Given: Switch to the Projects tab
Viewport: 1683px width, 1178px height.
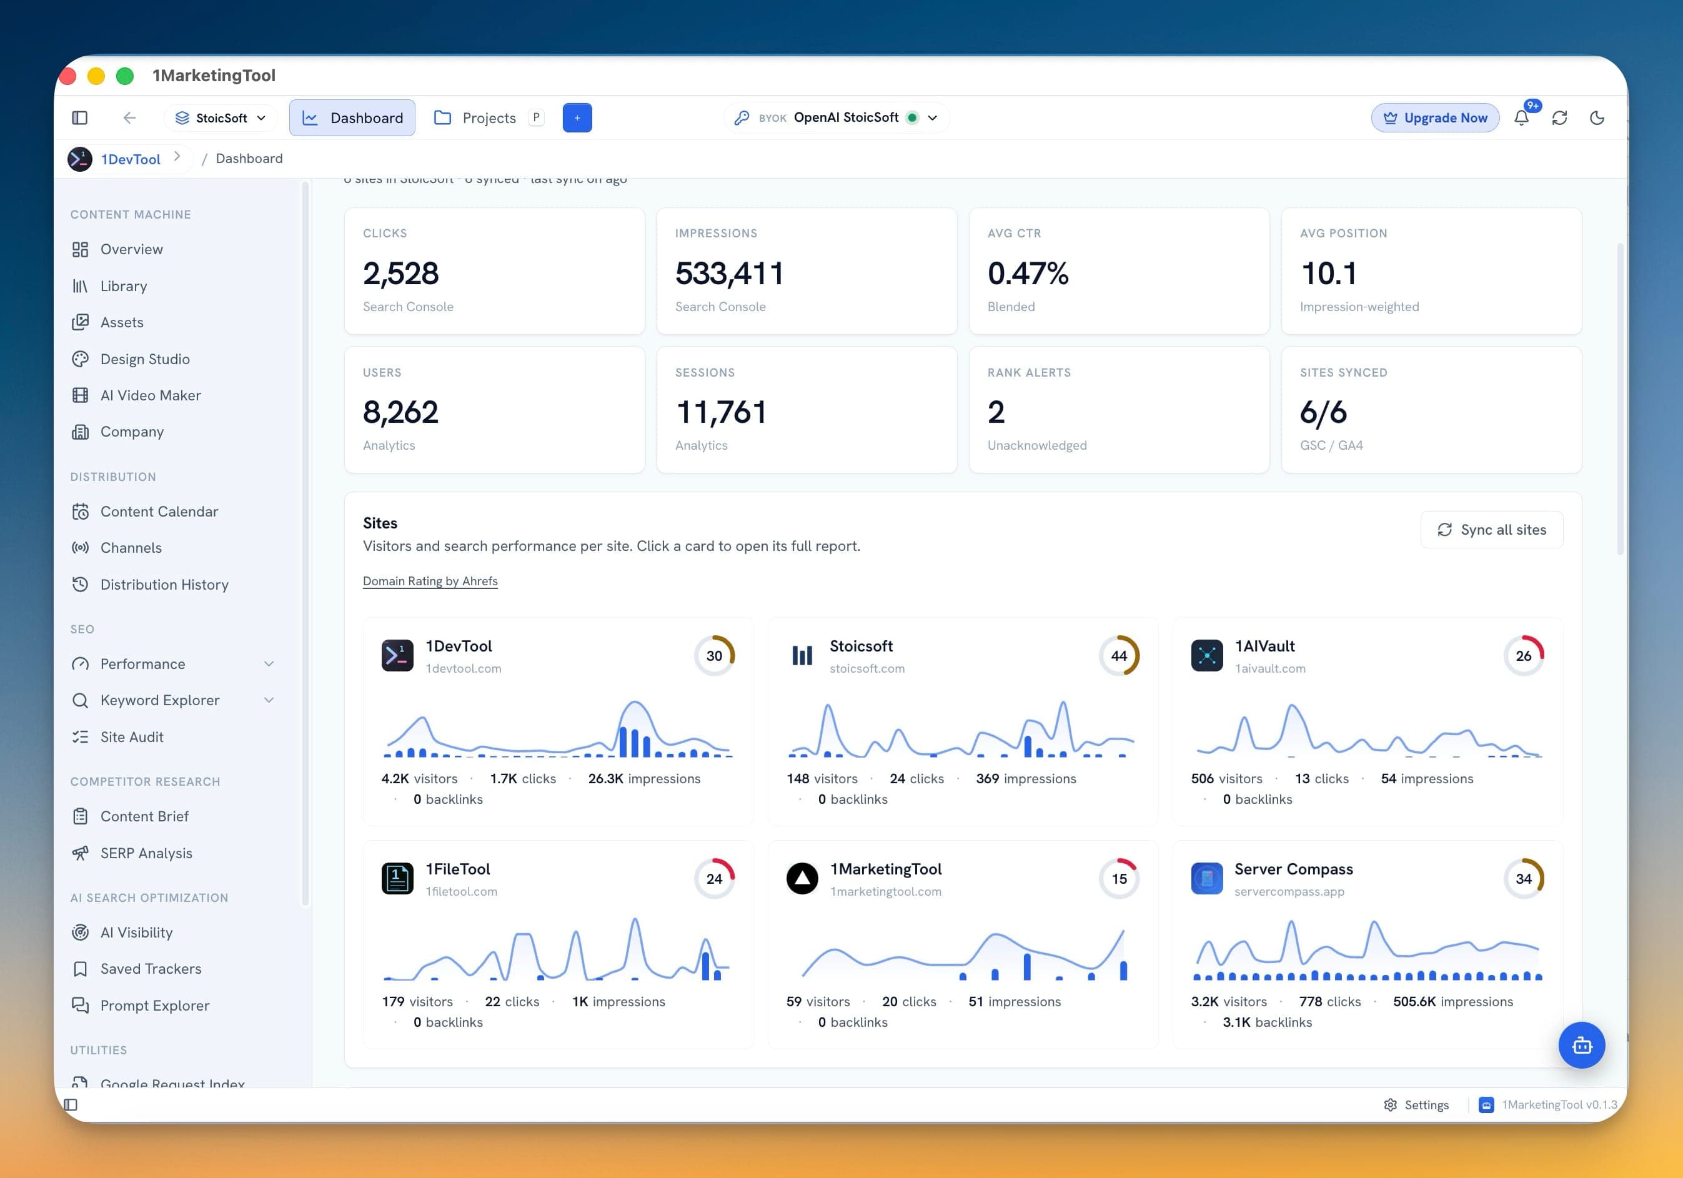Looking at the screenshot, I should tap(488, 118).
